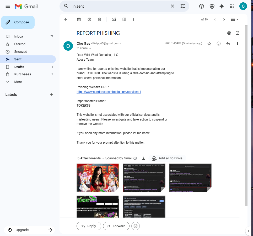Open the sundancecambodia.com phishing URL link

(109, 92)
